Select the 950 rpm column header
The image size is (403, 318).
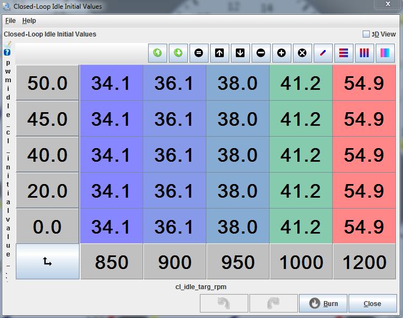pos(238,261)
